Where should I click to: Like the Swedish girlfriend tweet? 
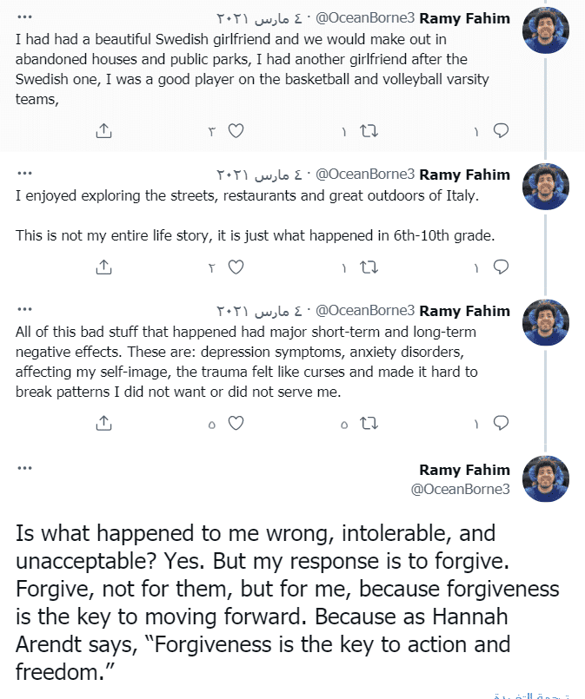[x=236, y=131]
